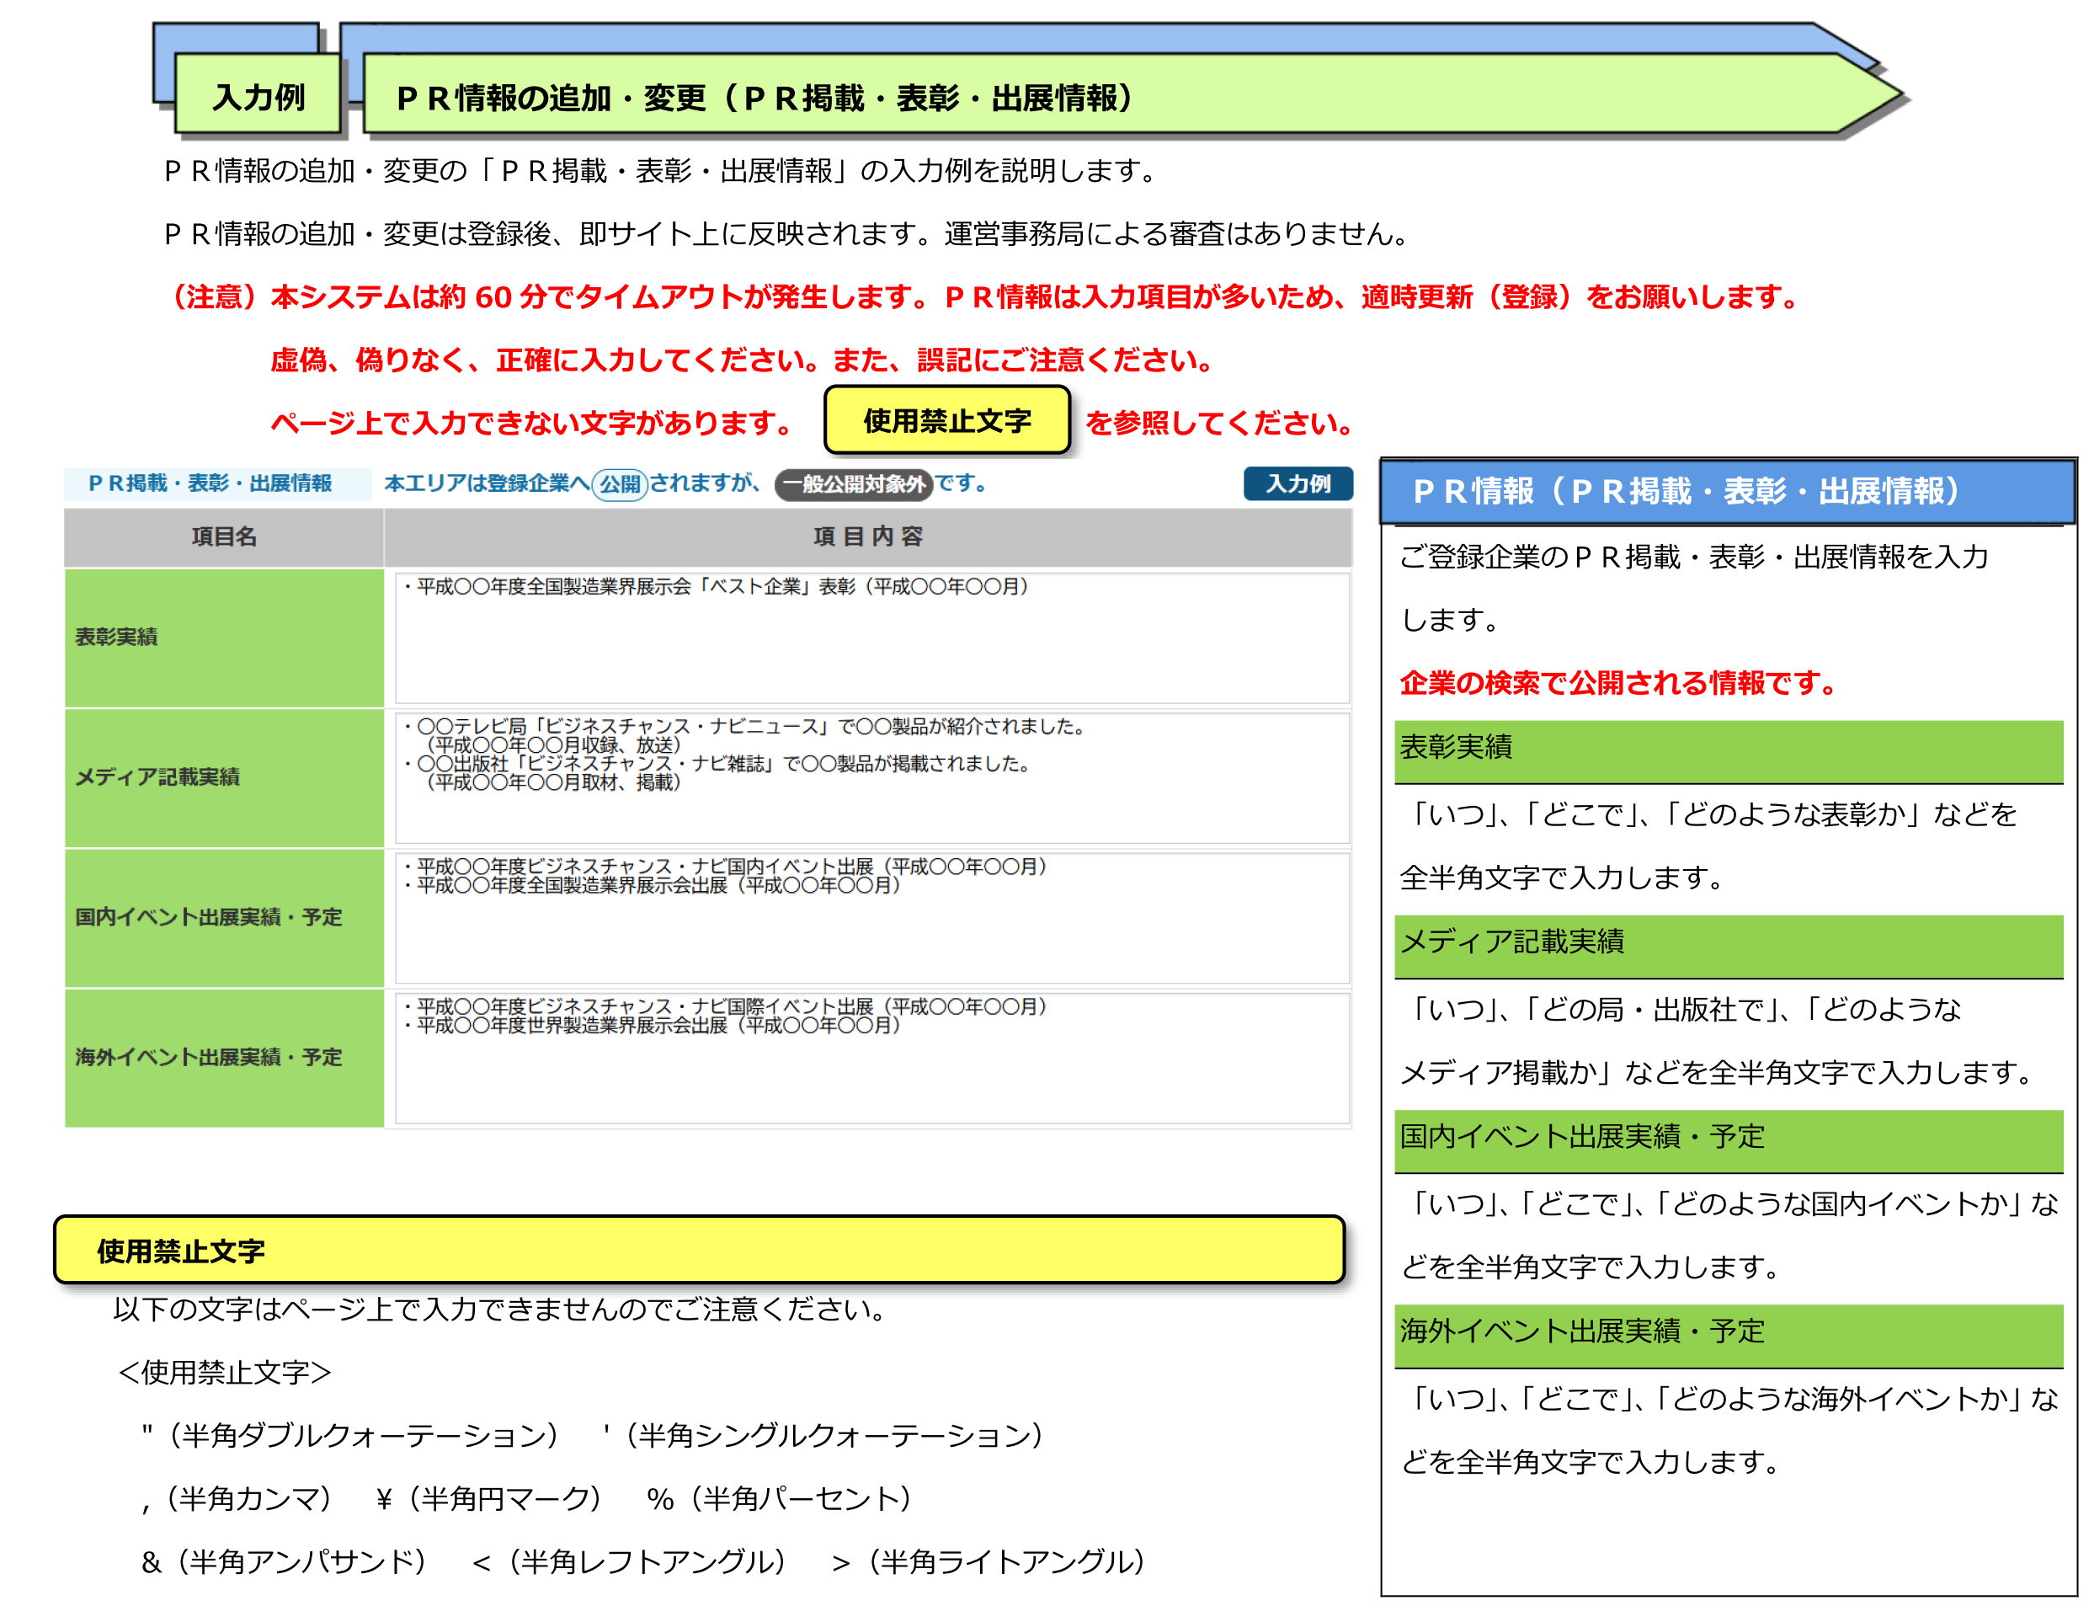Click the green メディア記載実績 heading in side panel

click(x=1728, y=943)
